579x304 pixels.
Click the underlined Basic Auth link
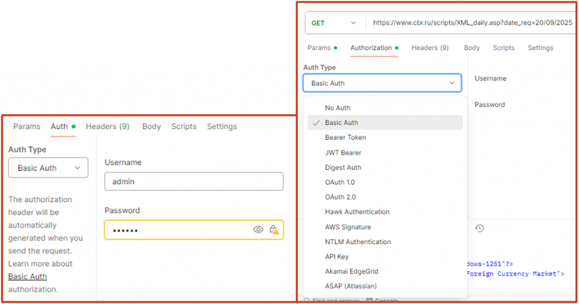(x=28, y=276)
